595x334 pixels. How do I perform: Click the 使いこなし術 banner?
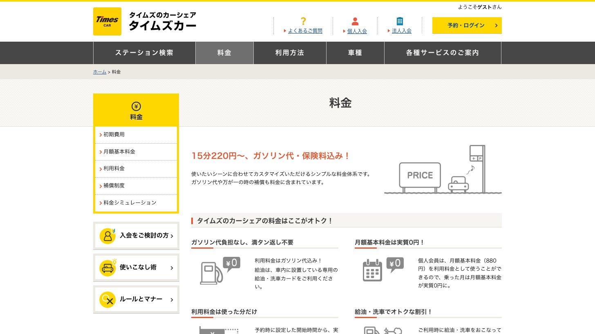click(136, 268)
